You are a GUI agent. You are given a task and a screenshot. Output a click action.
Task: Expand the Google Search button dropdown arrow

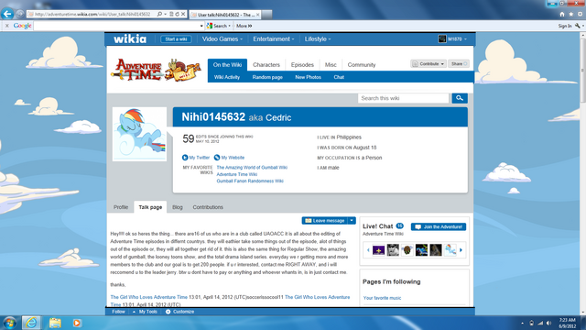coord(230,26)
